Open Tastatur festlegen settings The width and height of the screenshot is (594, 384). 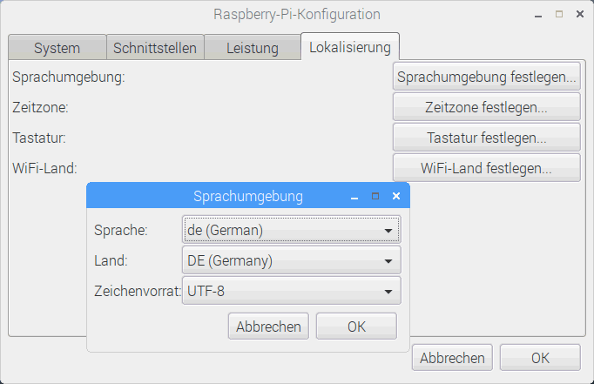(x=486, y=138)
